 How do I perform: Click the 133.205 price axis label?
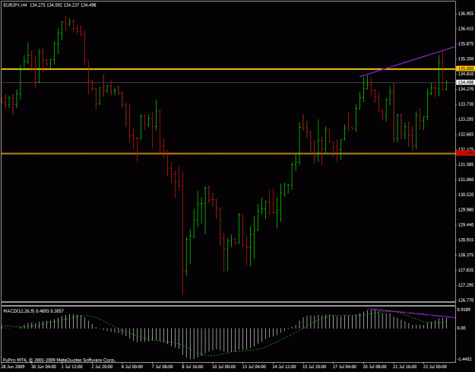466,119
